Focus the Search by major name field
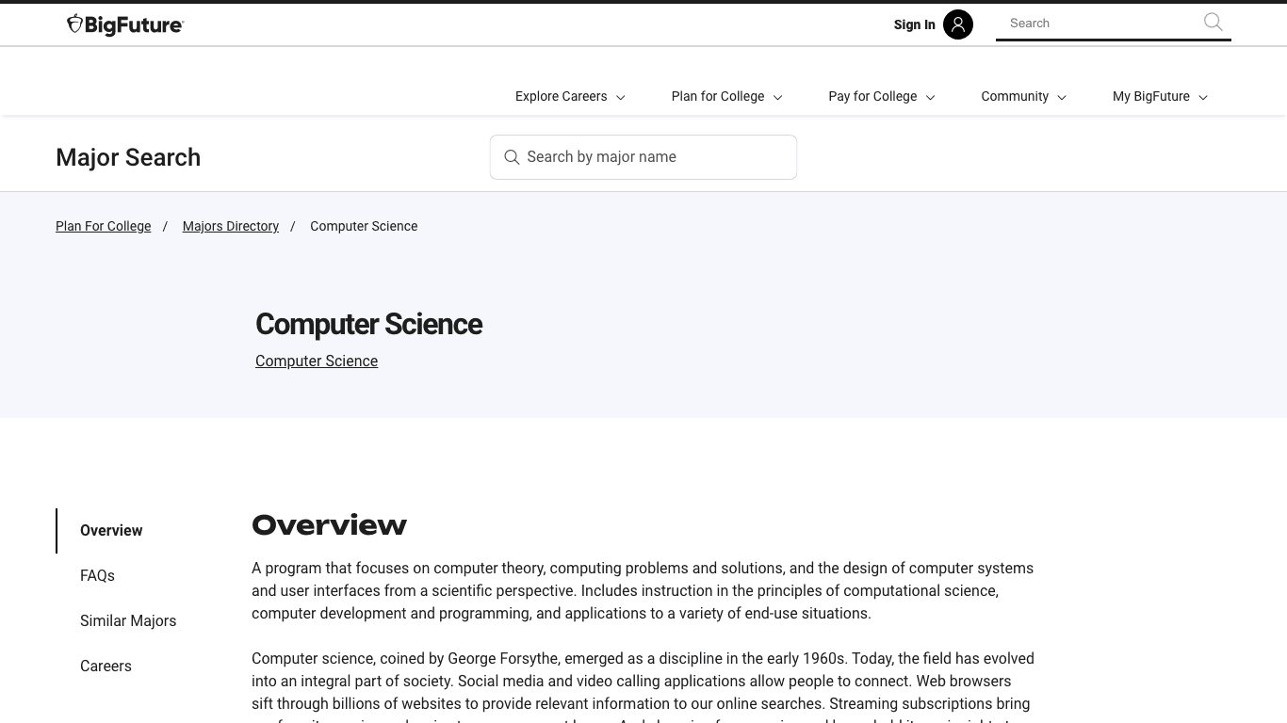Image resolution: width=1287 pixels, height=723 pixels. (x=655, y=157)
